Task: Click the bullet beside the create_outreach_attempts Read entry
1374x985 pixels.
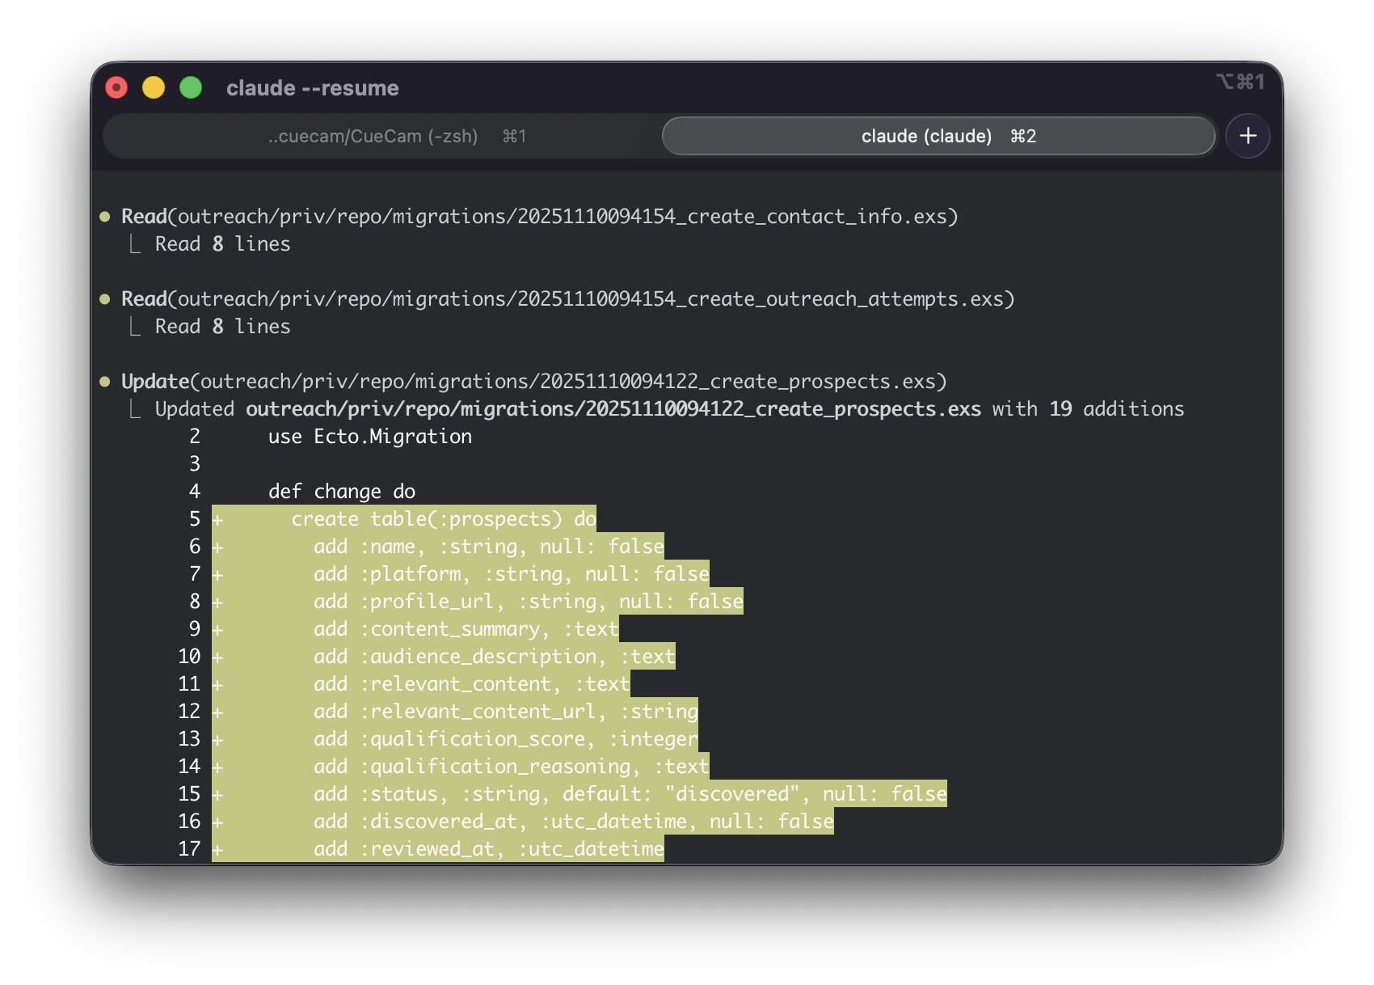Action: [x=105, y=299]
